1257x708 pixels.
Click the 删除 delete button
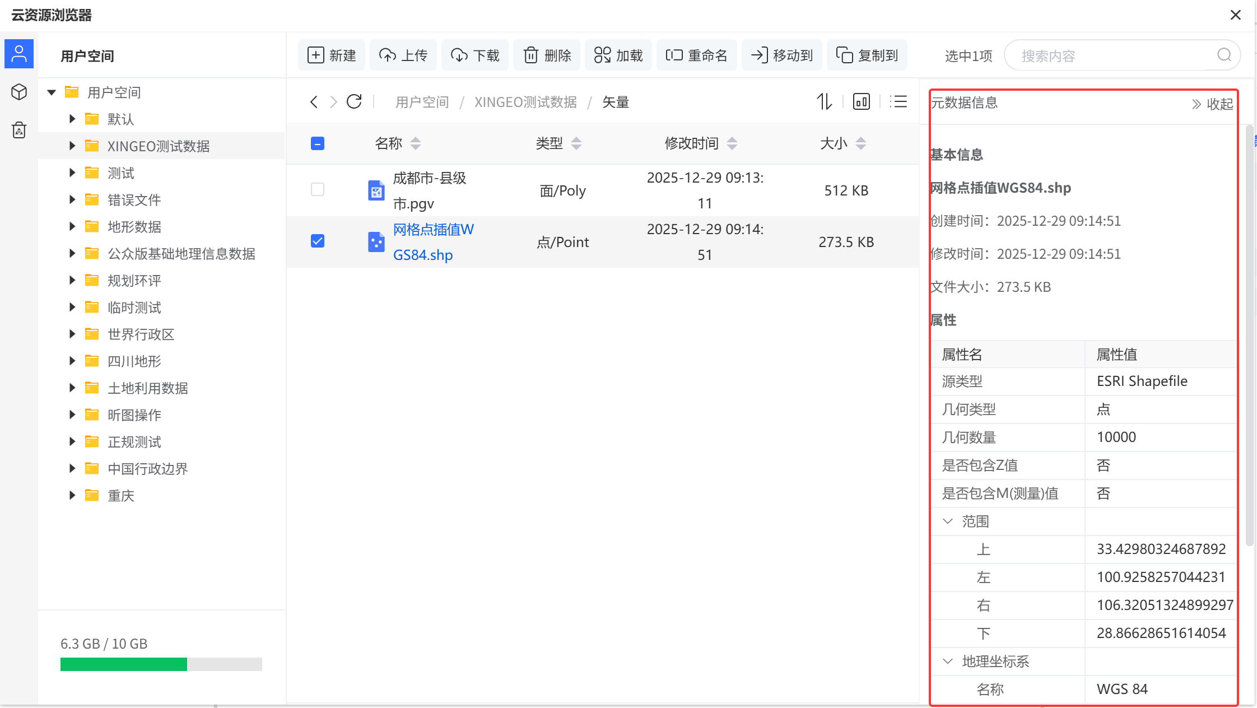pyautogui.click(x=547, y=55)
